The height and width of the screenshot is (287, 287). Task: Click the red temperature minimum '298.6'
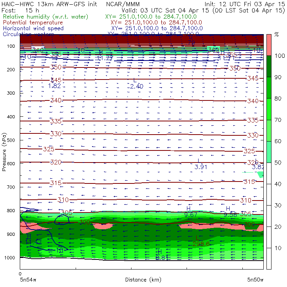201,244
